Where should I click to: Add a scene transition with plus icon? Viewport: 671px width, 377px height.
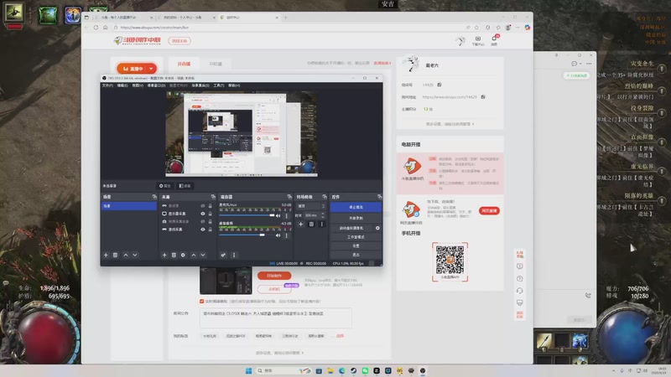click(x=301, y=224)
